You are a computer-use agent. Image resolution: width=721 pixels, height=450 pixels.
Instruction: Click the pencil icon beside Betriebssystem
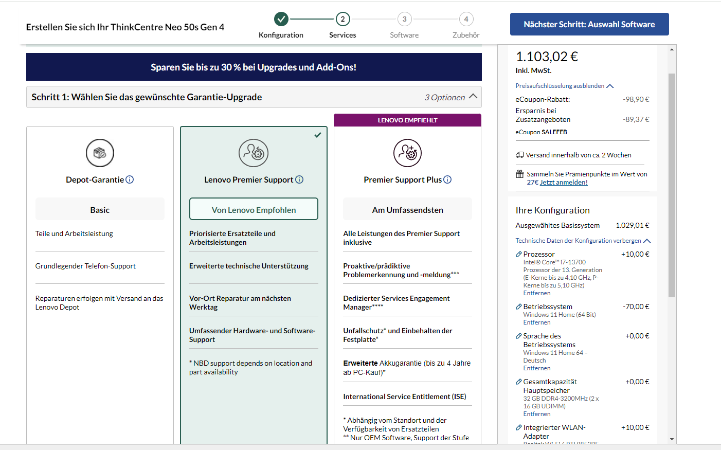519,307
